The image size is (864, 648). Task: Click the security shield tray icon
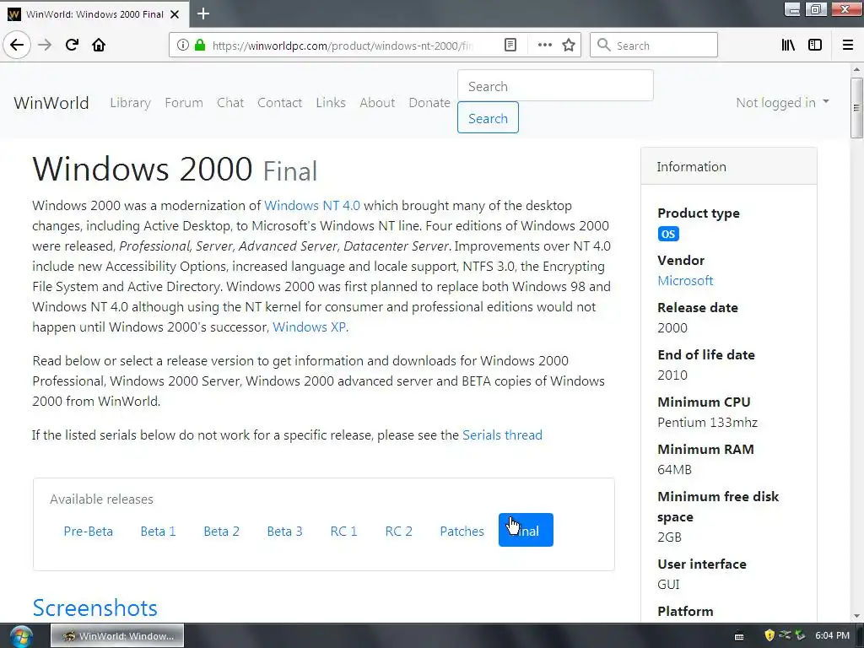click(x=769, y=635)
